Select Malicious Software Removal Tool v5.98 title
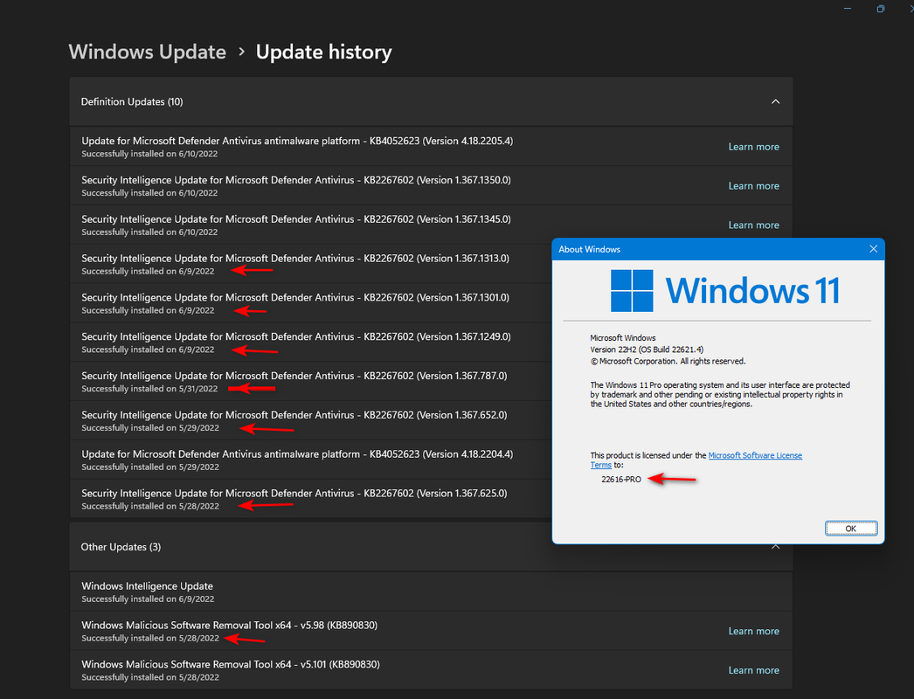Image resolution: width=914 pixels, height=699 pixels. [x=229, y=625]
